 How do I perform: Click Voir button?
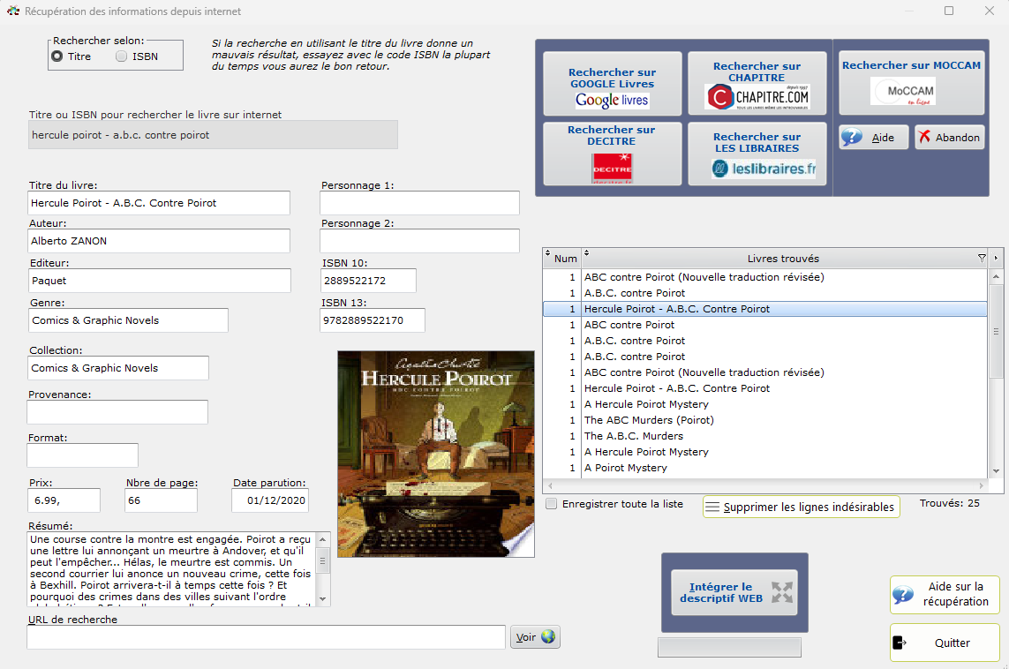coord(535,637)
